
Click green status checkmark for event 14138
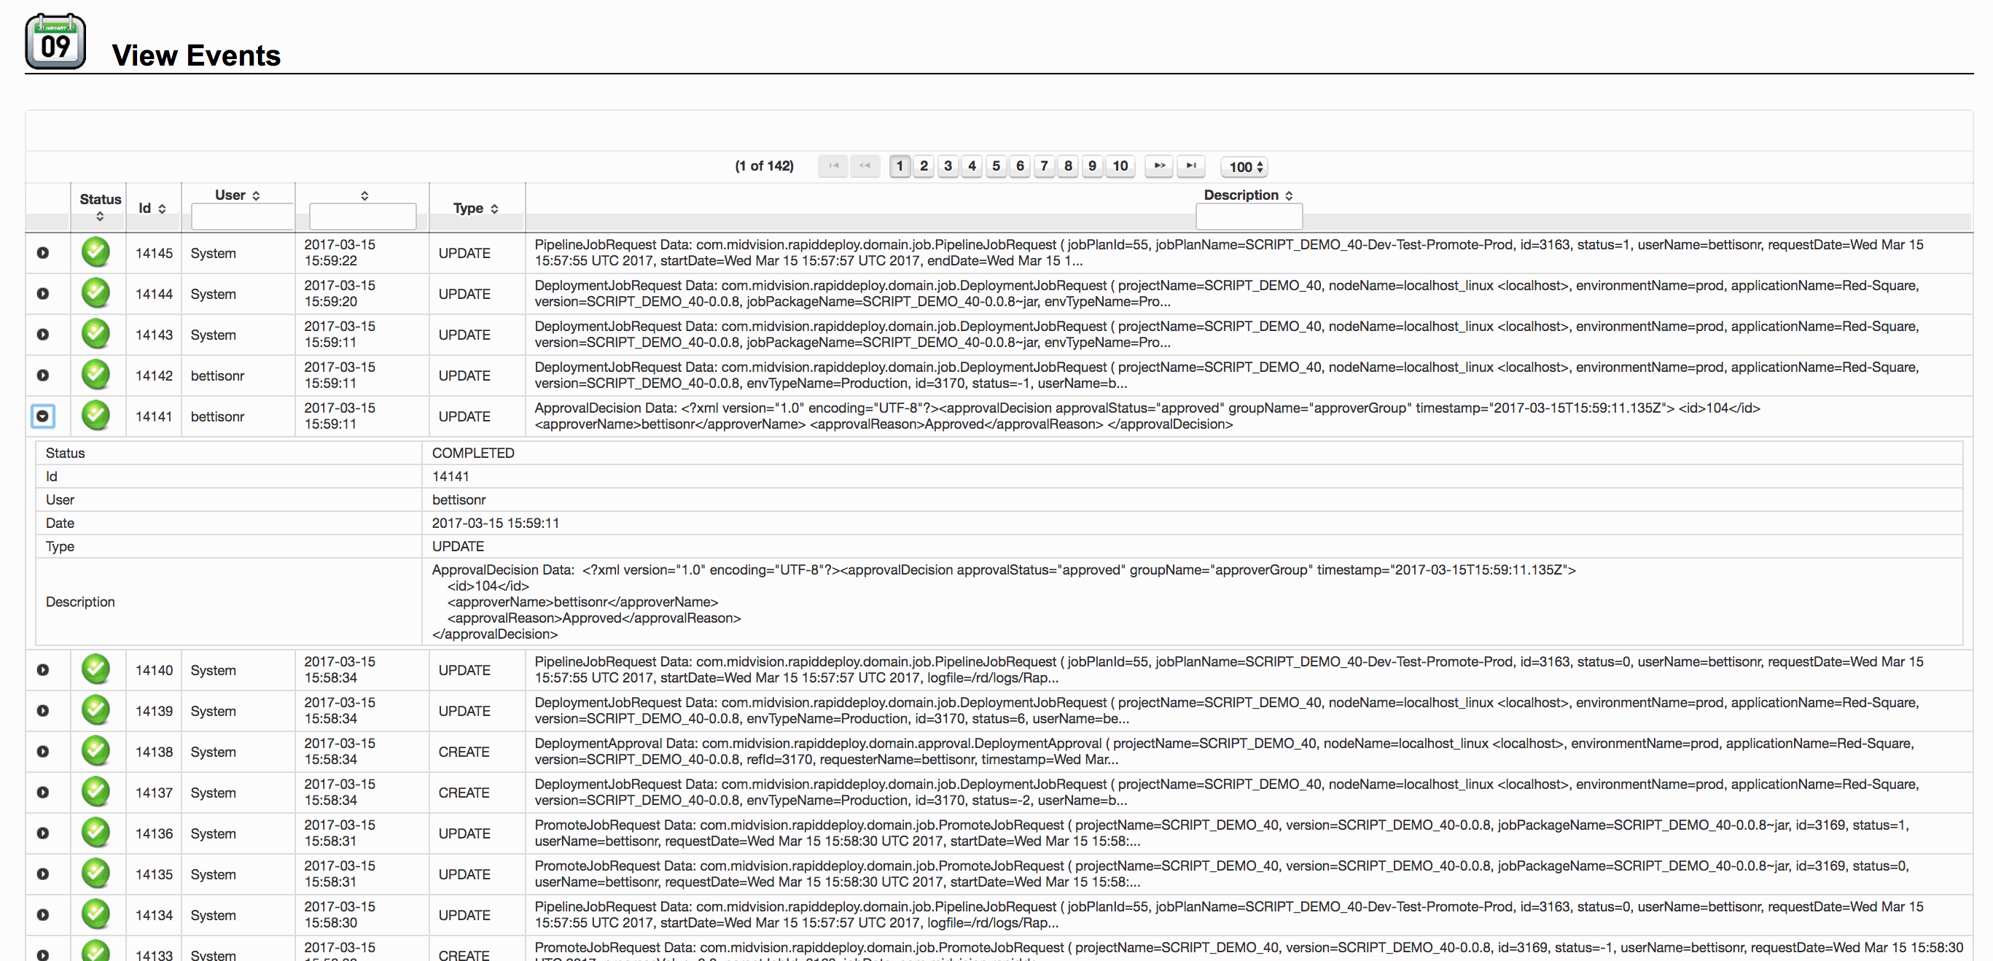[x=95, y=751]
